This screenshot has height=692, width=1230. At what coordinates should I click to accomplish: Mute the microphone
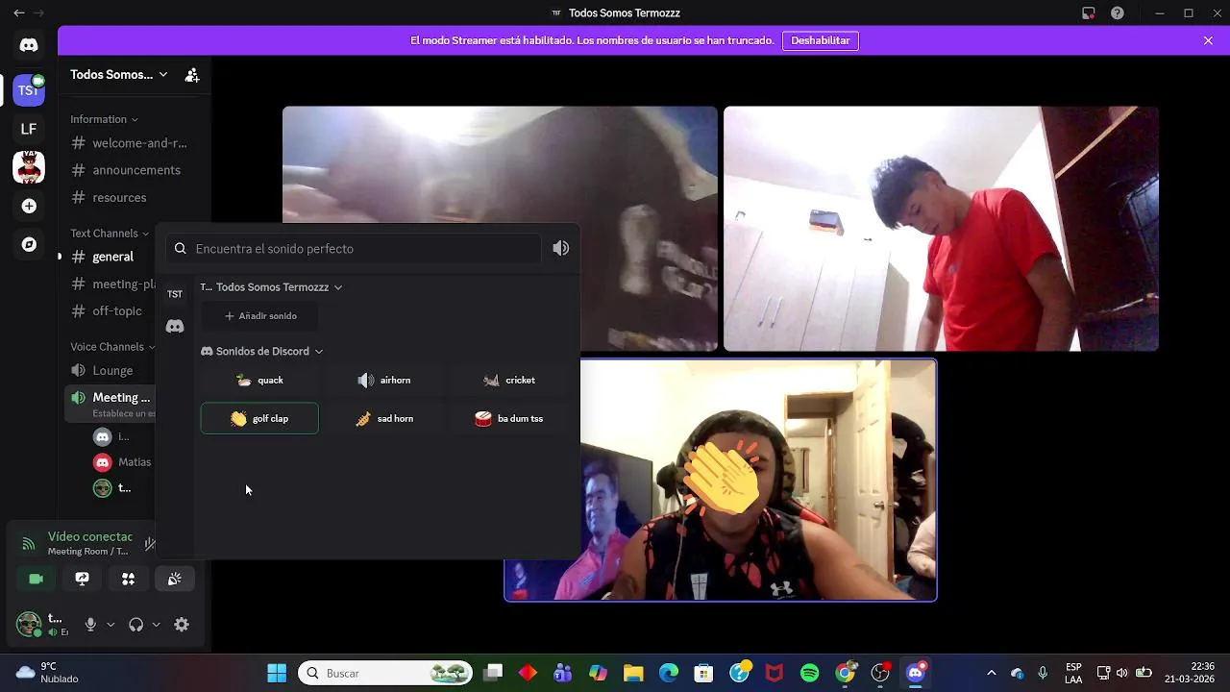click(90, 625)
